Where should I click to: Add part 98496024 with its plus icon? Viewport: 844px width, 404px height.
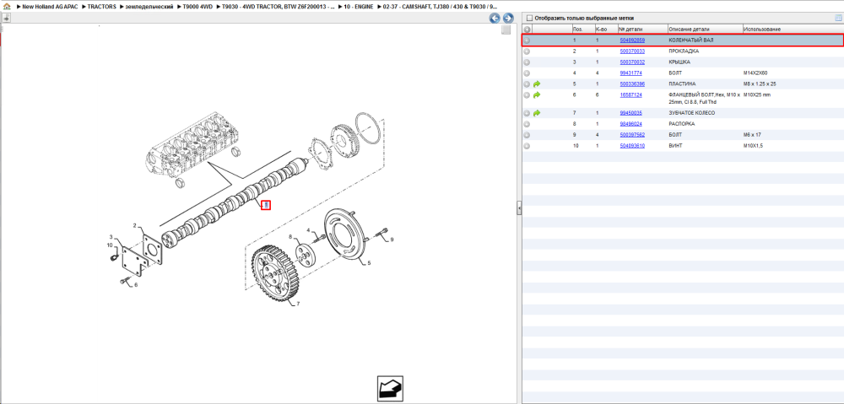pos(527,124)
